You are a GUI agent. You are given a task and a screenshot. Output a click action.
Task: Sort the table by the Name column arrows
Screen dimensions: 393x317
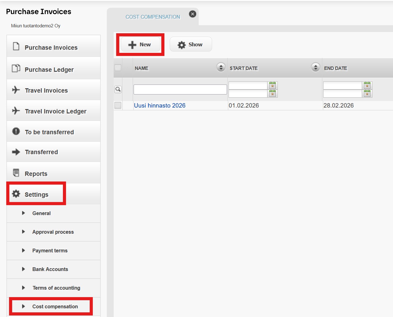tap(221, 67)
